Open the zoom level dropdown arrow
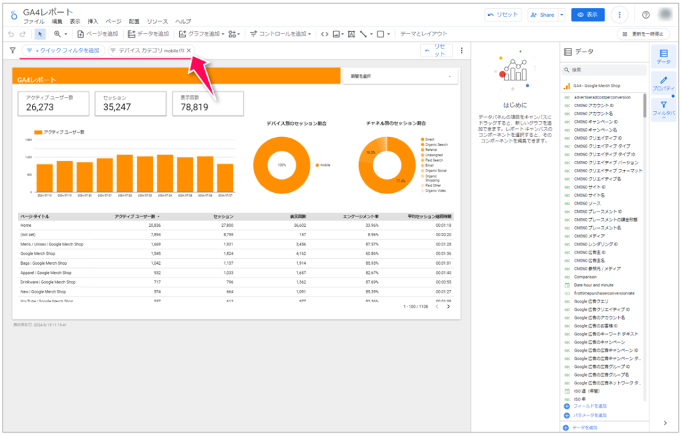This screenshot has height=435, width=682. [x=66, y=34]
